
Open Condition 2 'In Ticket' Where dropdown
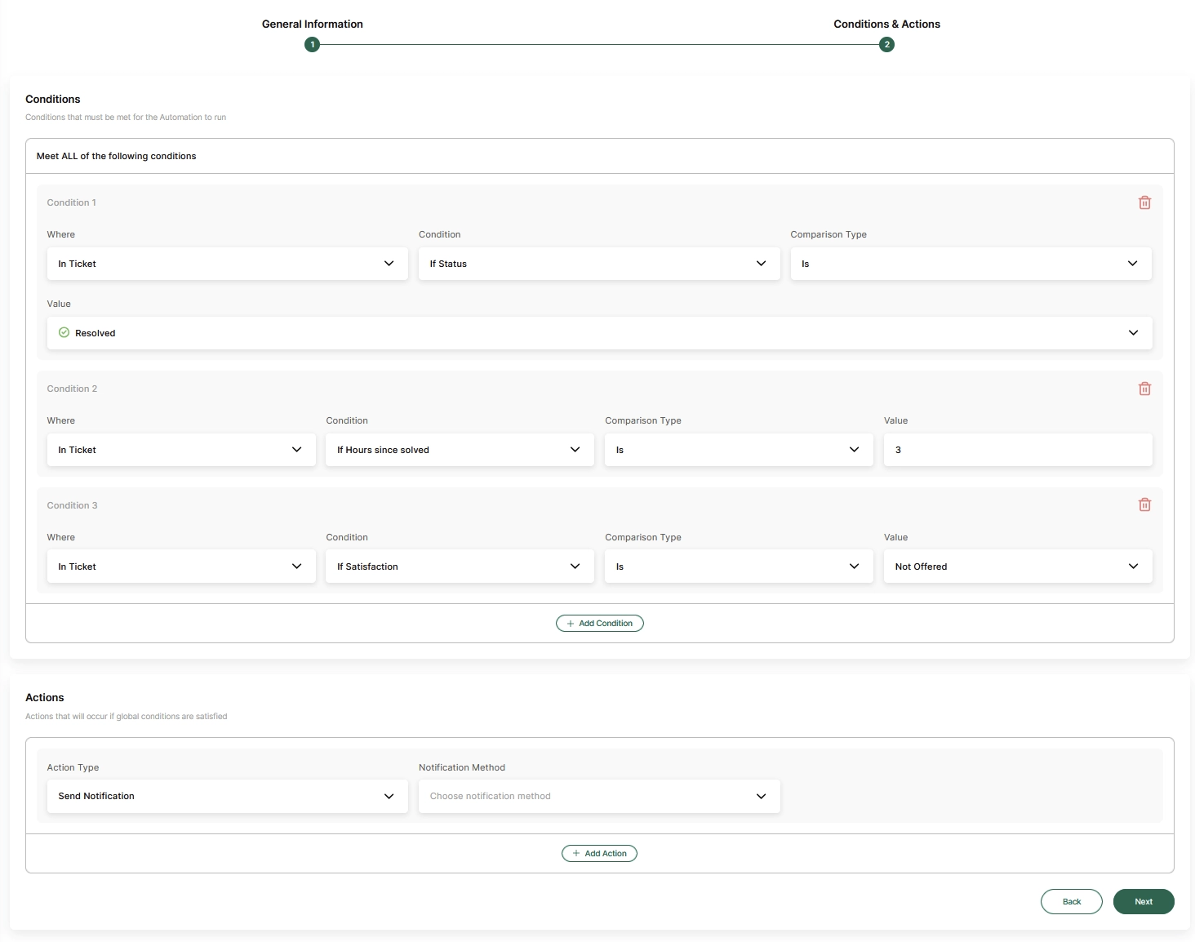click(181, 450)
